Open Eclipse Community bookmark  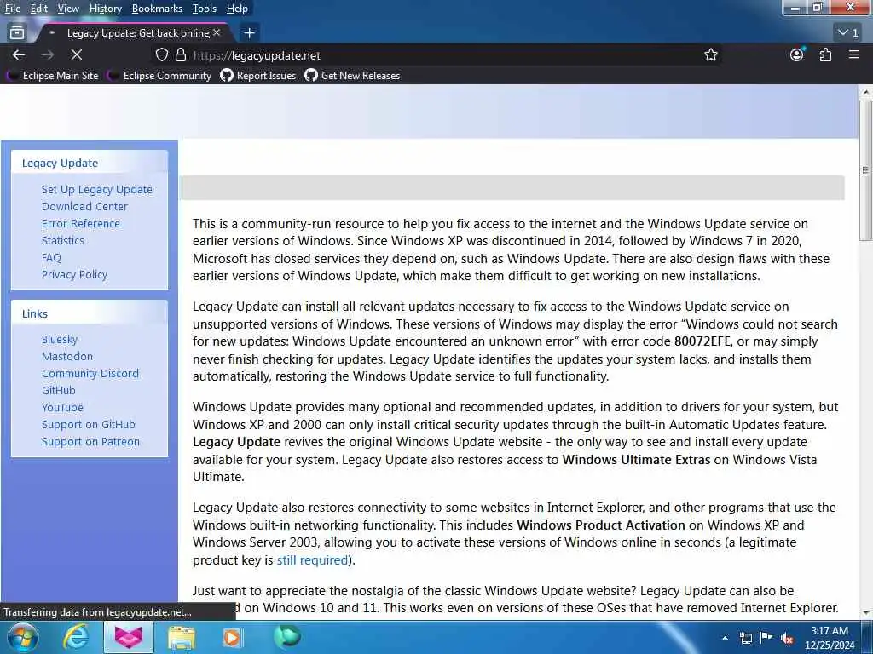[x=161, y=76]
